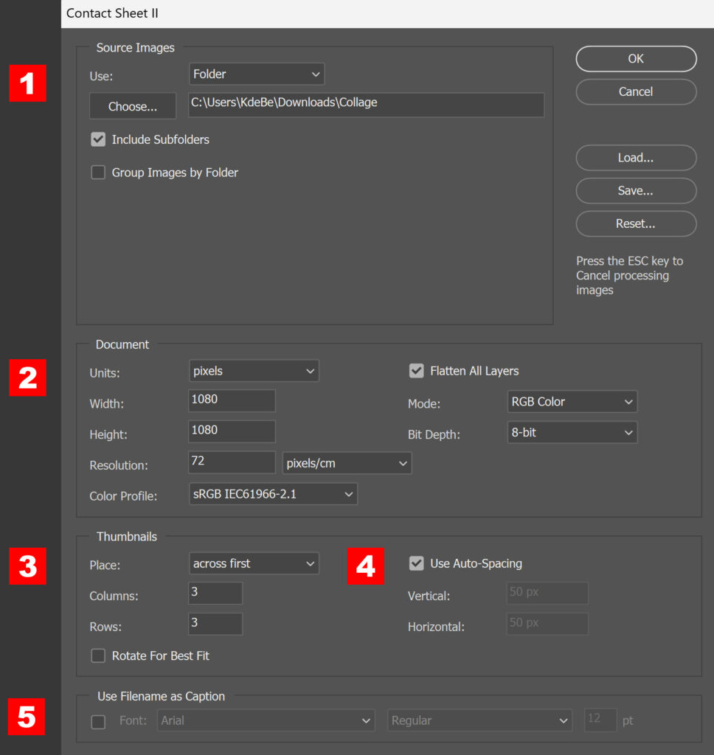Change the resolution units dropdown from pixels/cm
This screenshot has height=755, width=714.
347,462
